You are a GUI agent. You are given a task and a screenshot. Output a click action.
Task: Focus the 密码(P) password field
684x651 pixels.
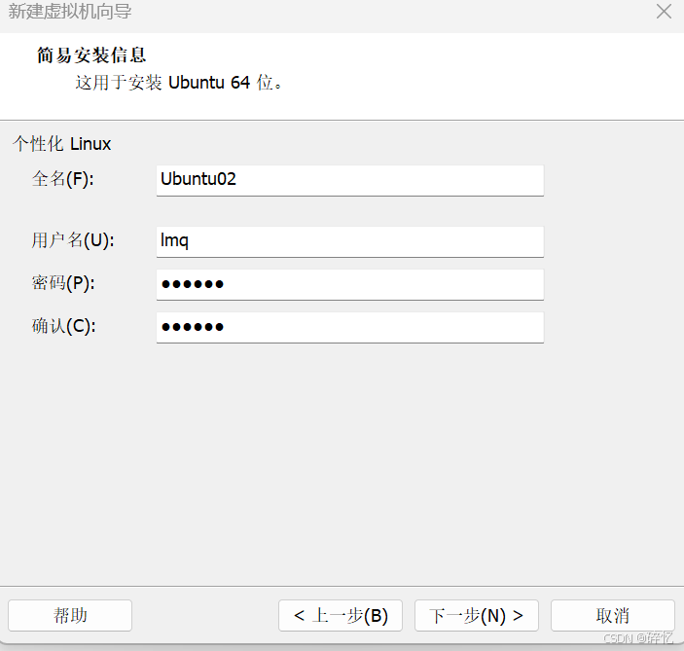pyautogui.click(x=350, y=284)
